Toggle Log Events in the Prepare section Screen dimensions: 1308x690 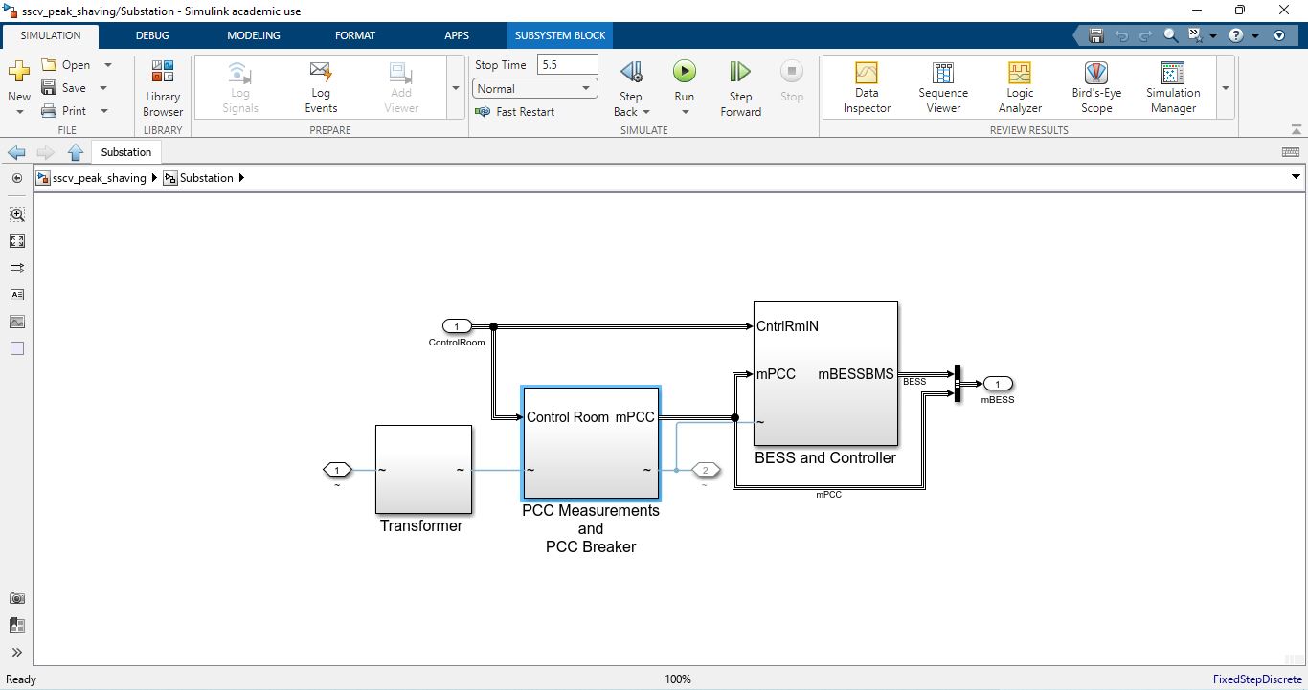pyautogui.click(x=320, y=86)
